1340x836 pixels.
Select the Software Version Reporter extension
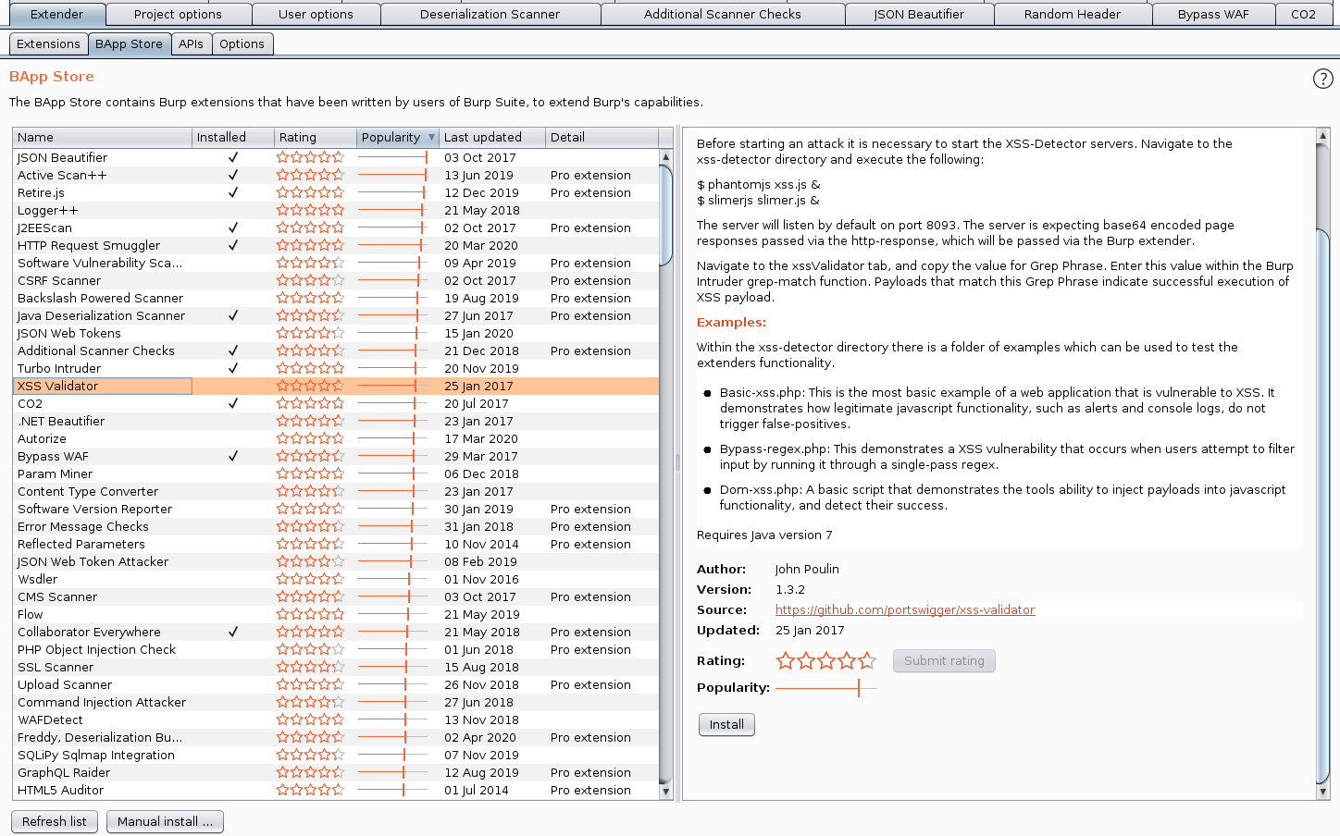coord(336,509)
